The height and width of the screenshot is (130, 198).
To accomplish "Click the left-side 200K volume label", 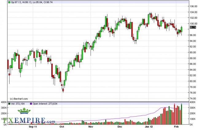I will pos(4,113).
